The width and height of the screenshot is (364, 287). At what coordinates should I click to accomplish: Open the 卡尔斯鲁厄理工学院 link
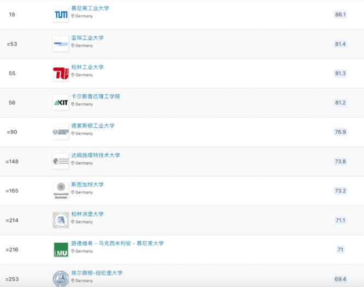click(x=96, y=96)
